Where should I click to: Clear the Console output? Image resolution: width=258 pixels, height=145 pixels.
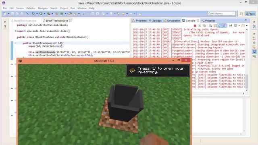click(x=210, y=26)
